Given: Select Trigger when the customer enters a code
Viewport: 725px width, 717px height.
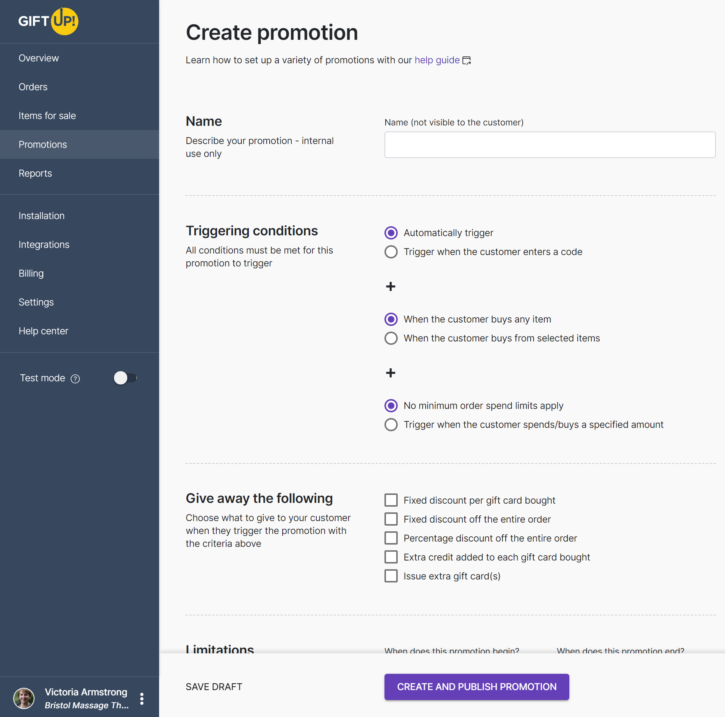Looking at the screenshot, I should click(x=391, y=252).
